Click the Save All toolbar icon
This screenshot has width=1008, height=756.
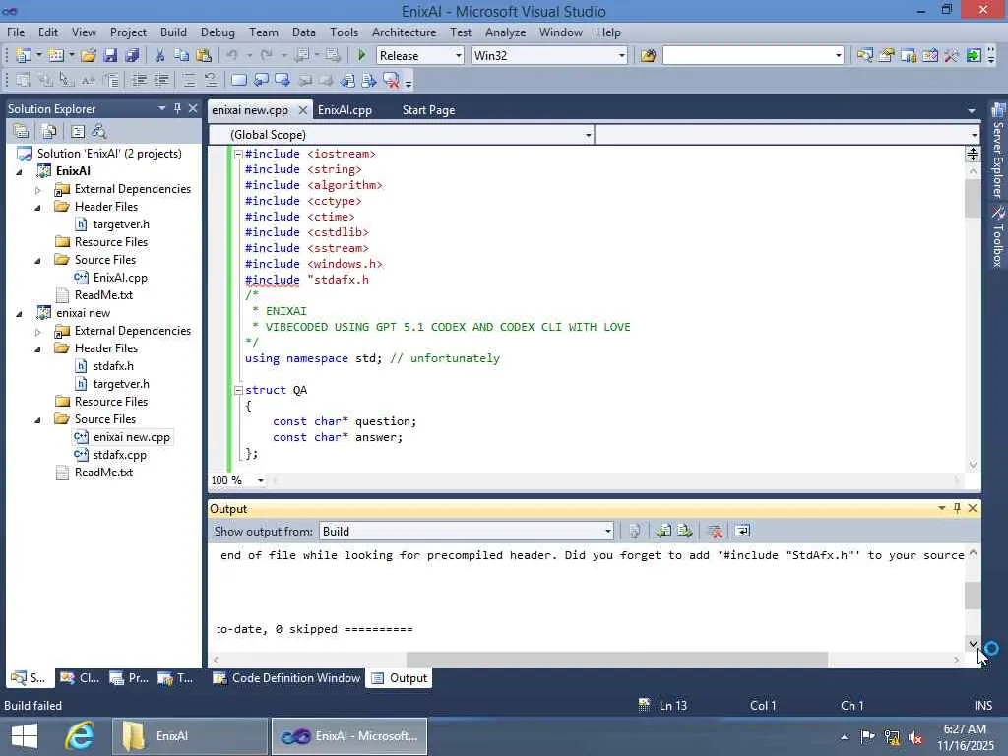[x=131, y=56]
